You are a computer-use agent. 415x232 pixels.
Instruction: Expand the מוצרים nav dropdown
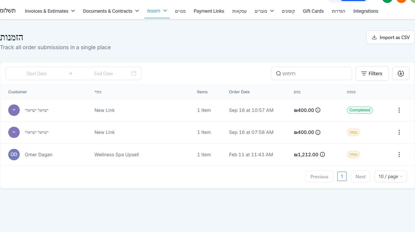click(x=264, y=11)
